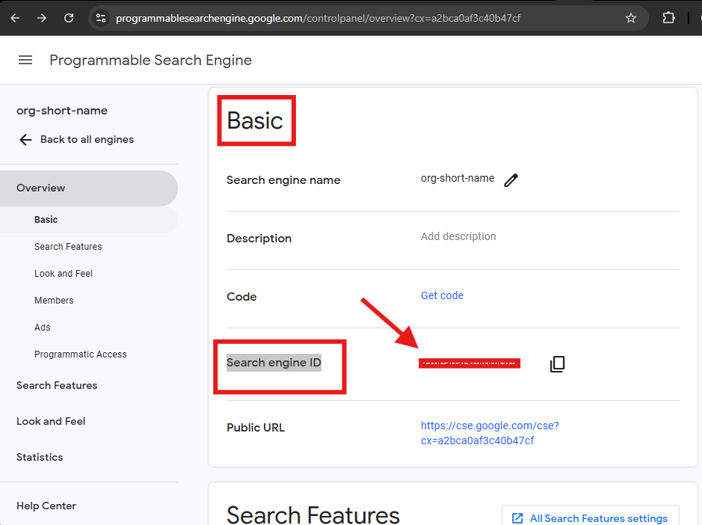Screen dimensions: 702x525
Task: Click Add description field
Action: pos(458,236)
